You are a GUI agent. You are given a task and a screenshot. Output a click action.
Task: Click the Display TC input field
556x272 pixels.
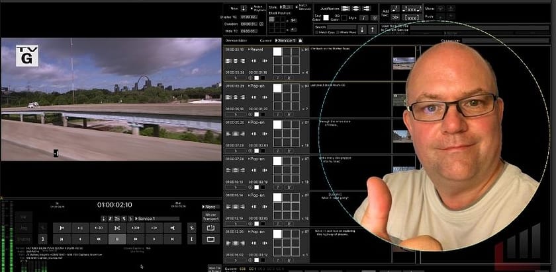click(249, 17)
